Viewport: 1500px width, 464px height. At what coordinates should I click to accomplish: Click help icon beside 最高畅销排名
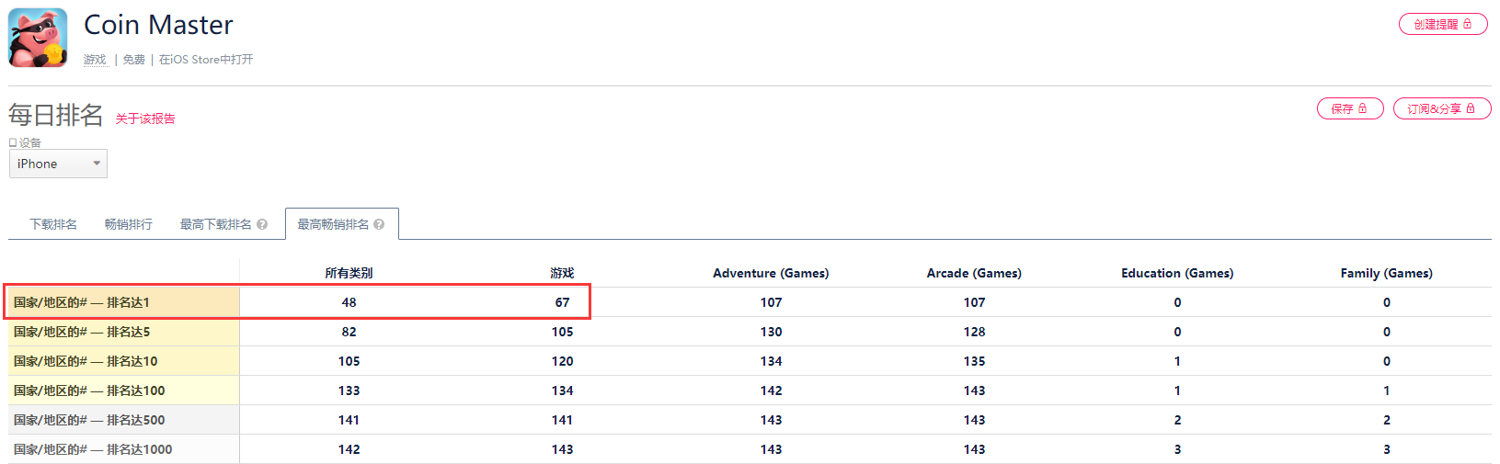[379, 224]
